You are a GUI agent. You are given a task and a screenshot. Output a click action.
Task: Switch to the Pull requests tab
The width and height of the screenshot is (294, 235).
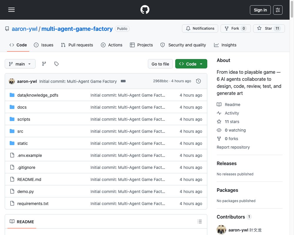[77, 45]
